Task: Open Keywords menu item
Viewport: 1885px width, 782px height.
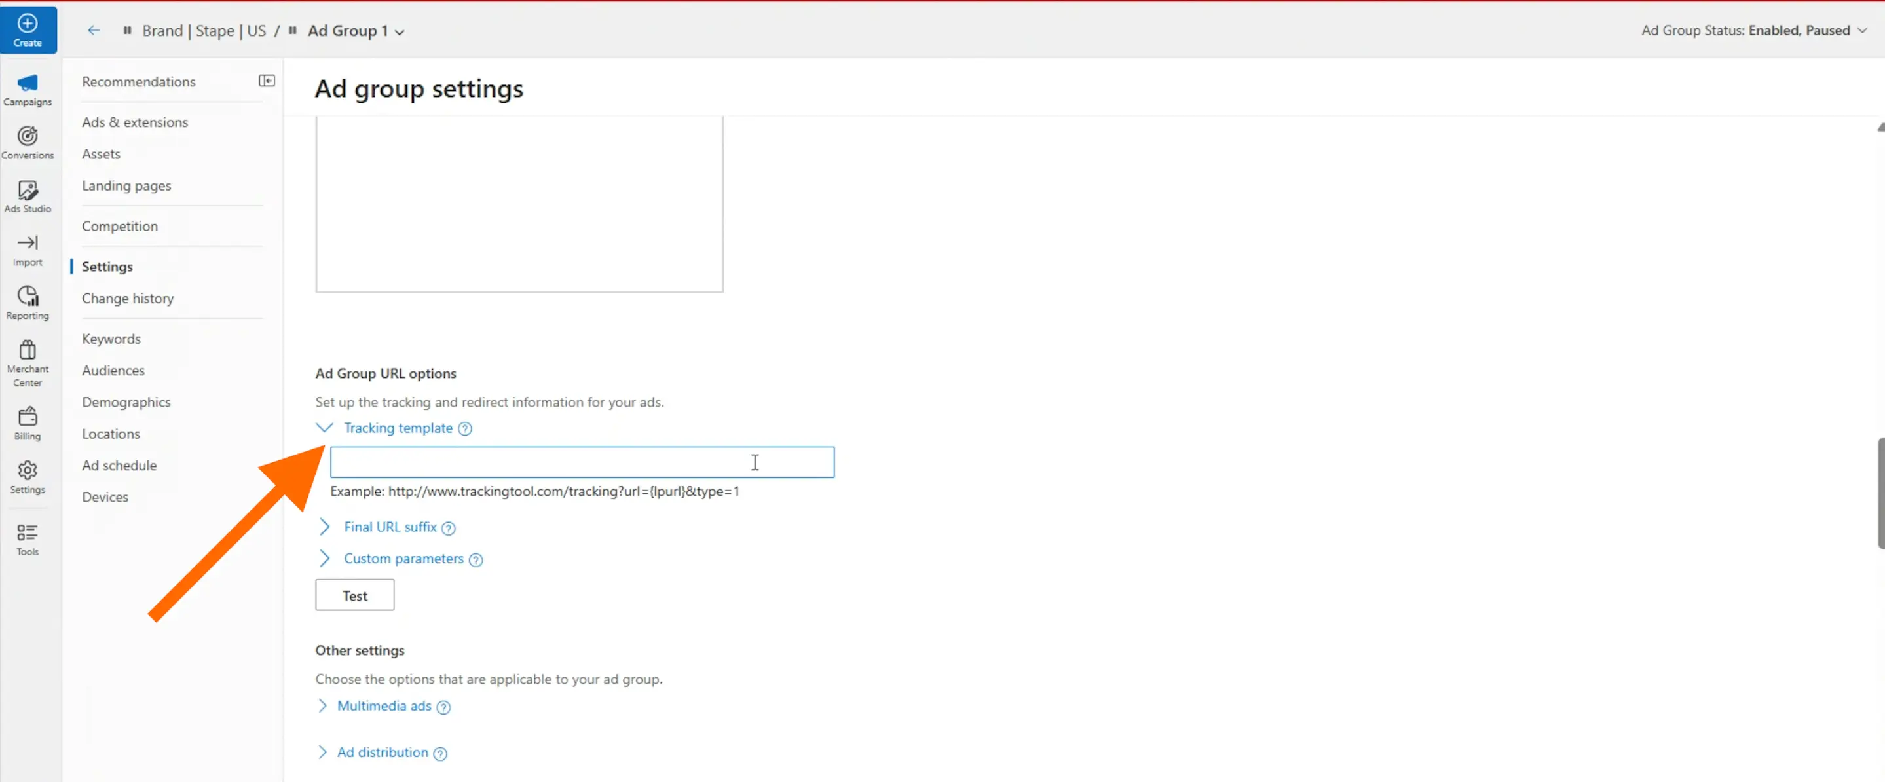Action: point(111,339)
